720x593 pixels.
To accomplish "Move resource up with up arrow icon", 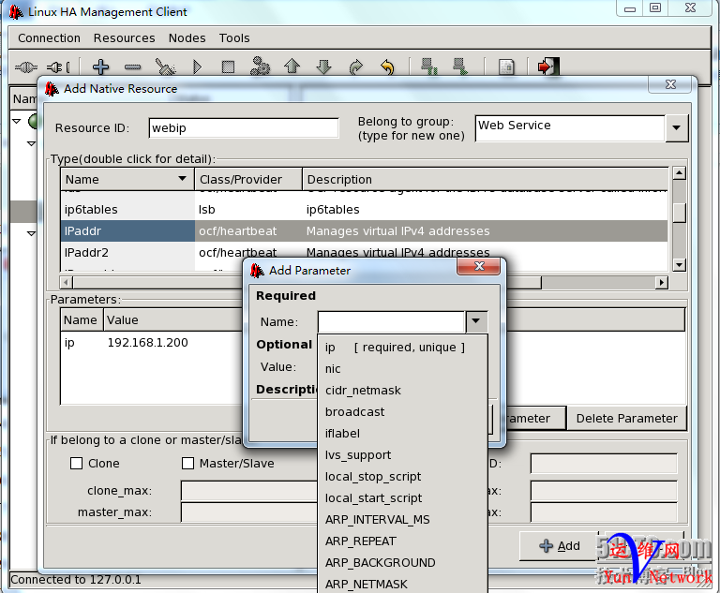I will (x=292, y=67).
